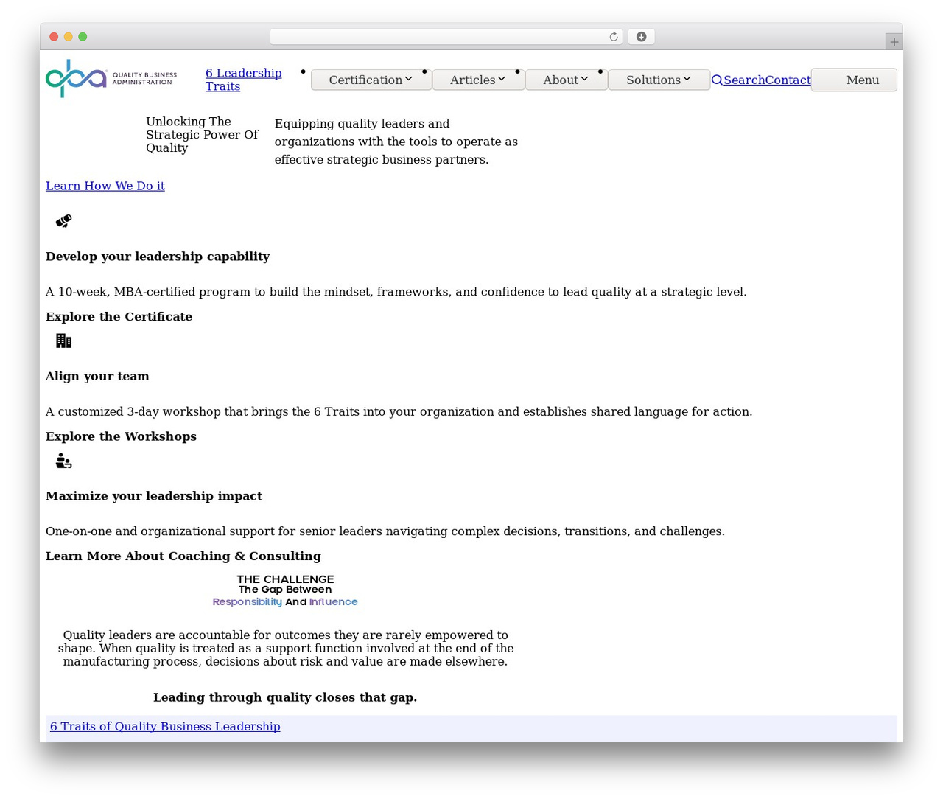
Task: Go to the Contact page link
Action: click(788, 80)
